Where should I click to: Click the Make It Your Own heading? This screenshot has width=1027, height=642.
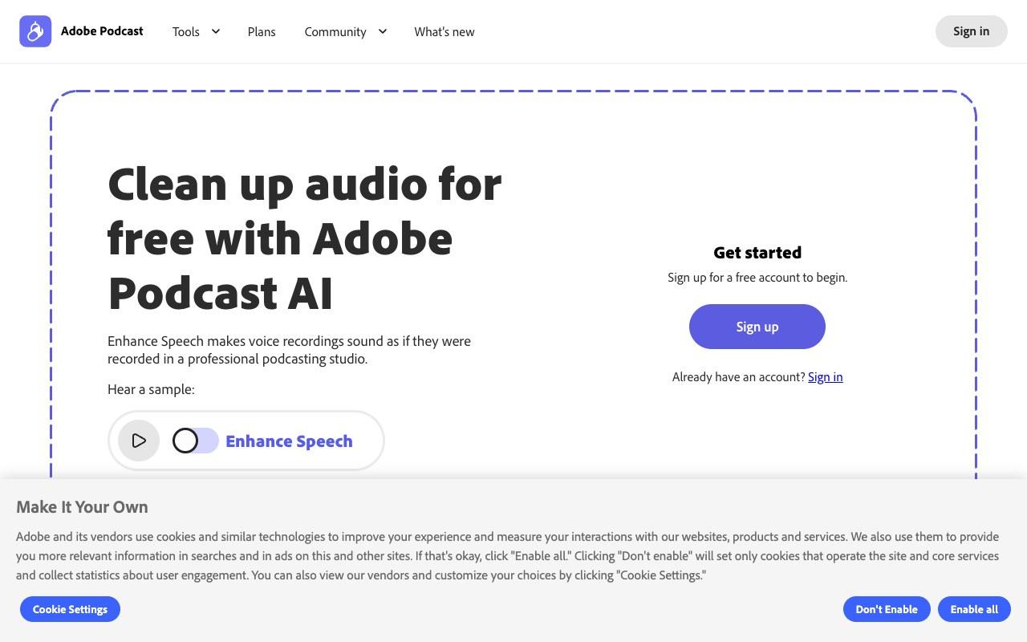coord(82,506)
